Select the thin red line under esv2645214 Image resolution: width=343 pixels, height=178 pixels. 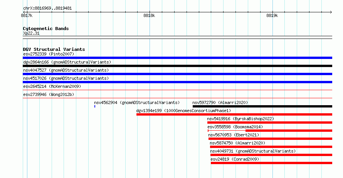(177, 90)
